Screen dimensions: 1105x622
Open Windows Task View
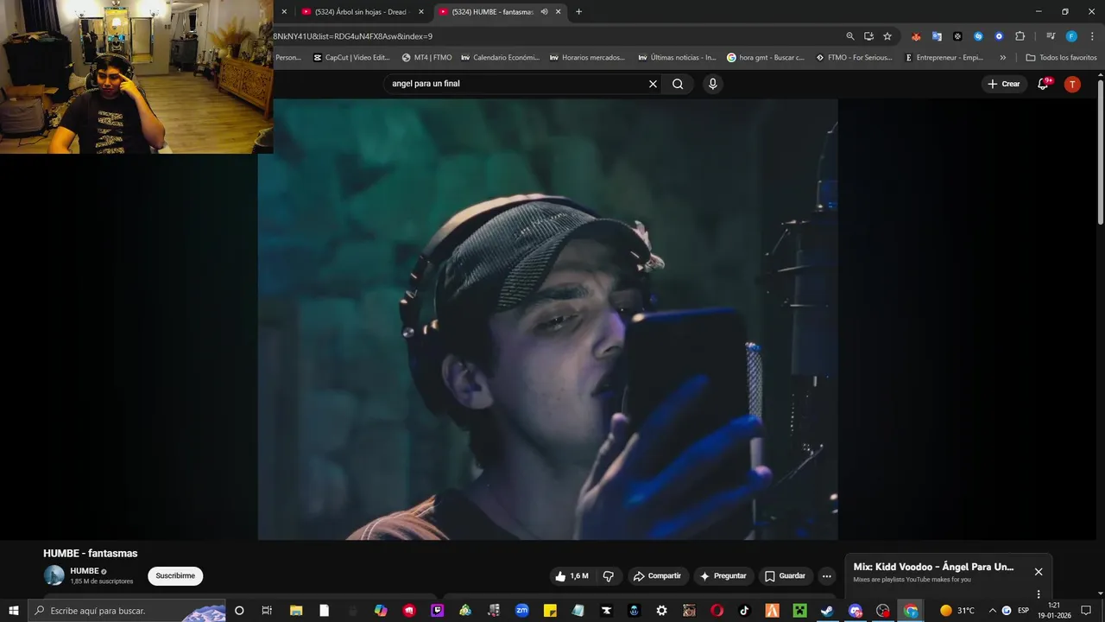(268, 611)
